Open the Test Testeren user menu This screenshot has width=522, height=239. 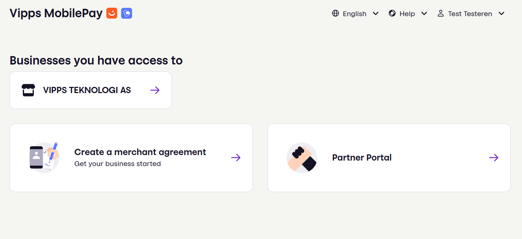470,14
